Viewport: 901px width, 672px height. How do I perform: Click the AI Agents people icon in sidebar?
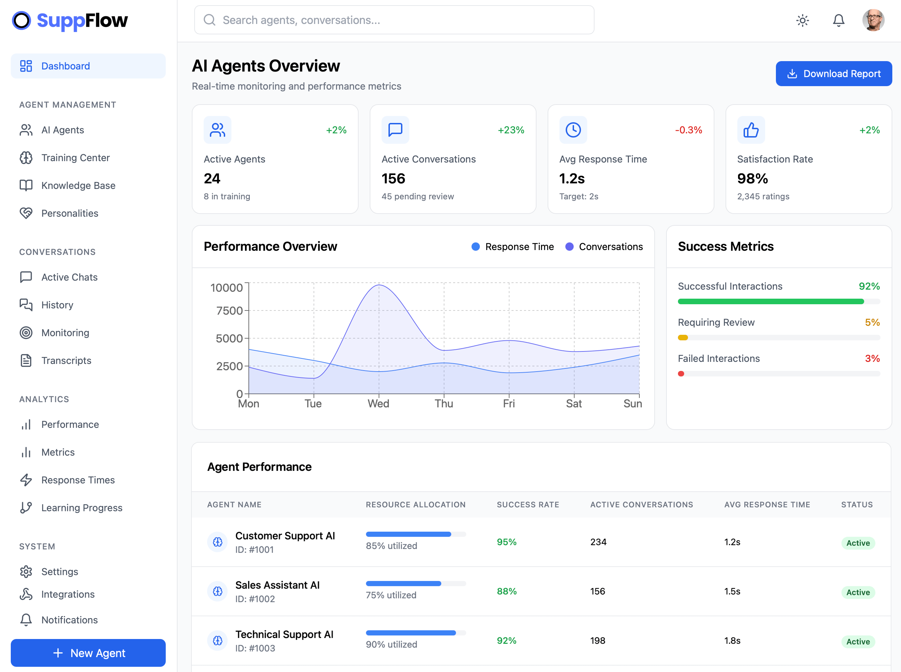pos(26,130)
